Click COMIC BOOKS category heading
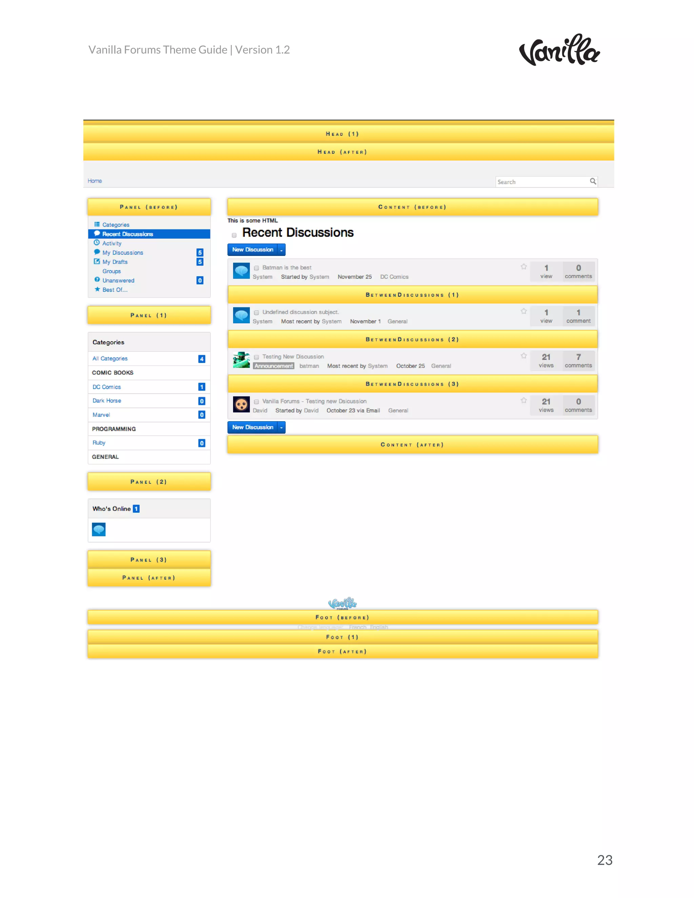Screen dimensions: 694x898 tap(113, 372)
